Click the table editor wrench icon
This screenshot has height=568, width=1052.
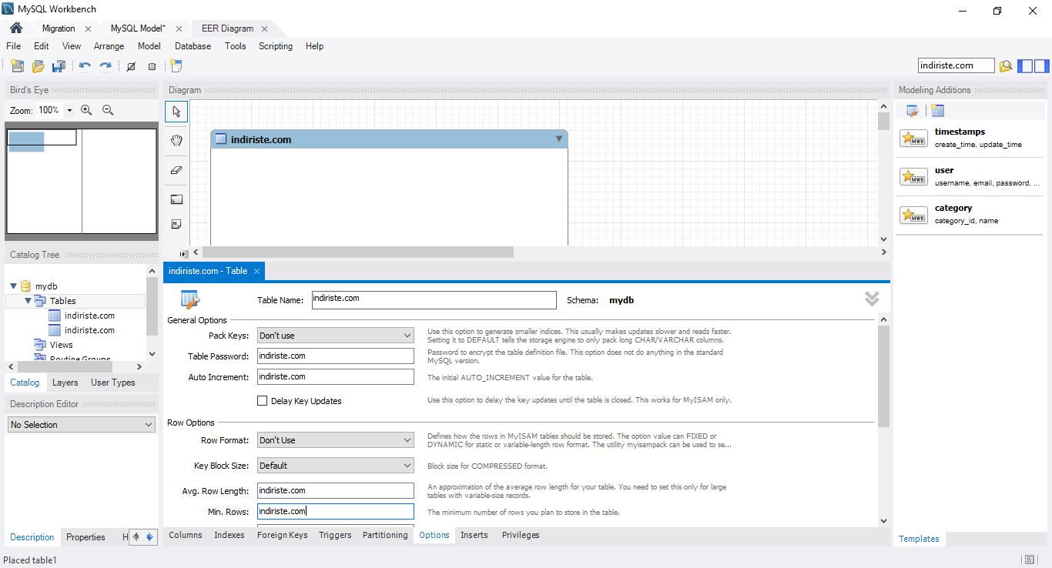[x=190, y=299]
